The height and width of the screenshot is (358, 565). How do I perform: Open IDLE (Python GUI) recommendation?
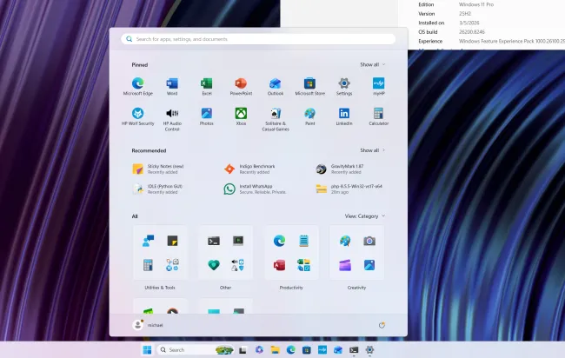pos(158,189)
